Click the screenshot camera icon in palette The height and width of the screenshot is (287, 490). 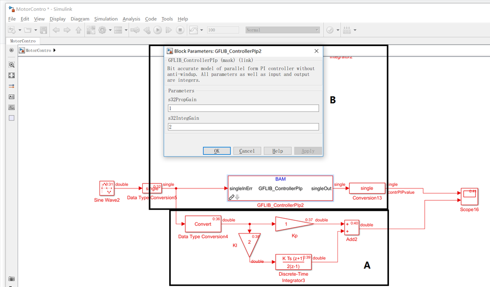[x=12, y=279]
